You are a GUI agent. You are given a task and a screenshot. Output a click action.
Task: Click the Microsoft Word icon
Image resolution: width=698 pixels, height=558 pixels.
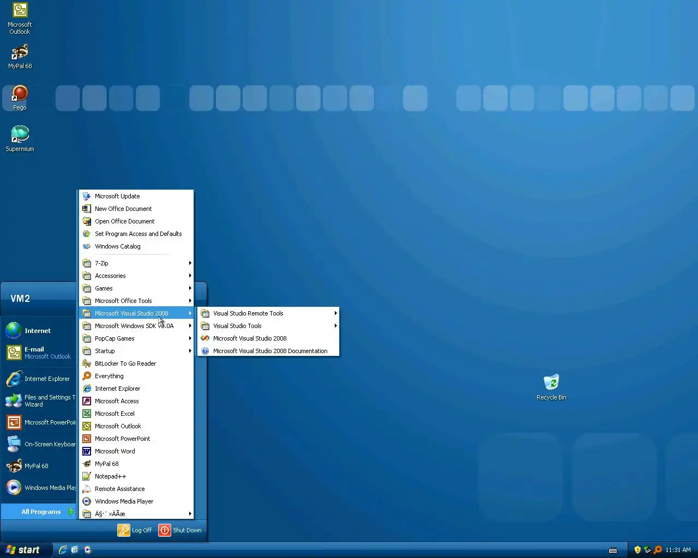[87, 451]
